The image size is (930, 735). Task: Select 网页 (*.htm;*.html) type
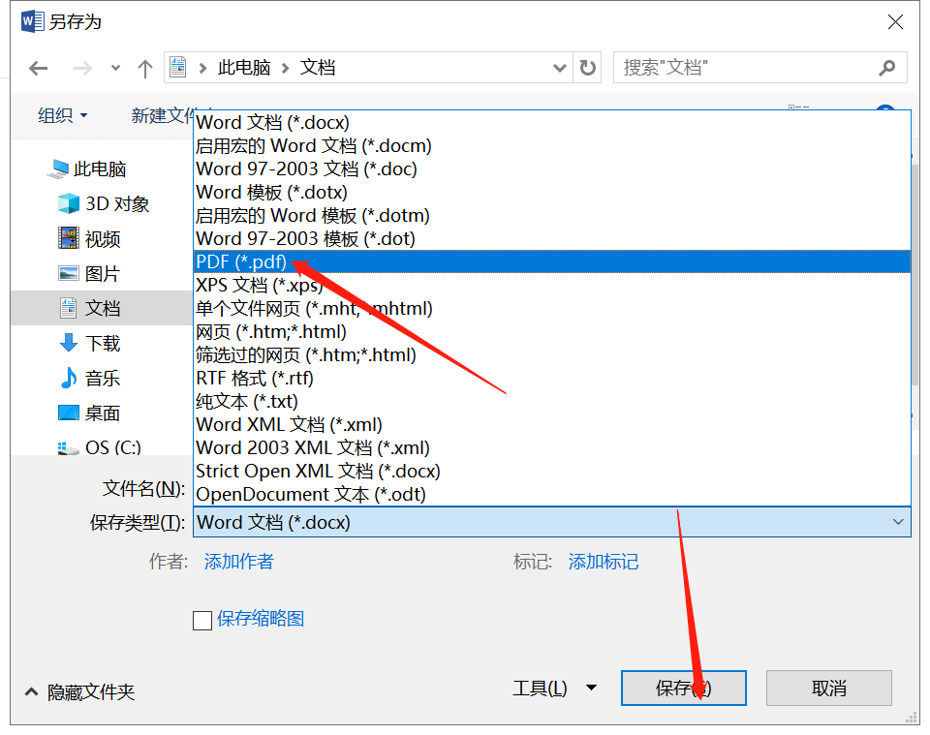click(552, 331)
